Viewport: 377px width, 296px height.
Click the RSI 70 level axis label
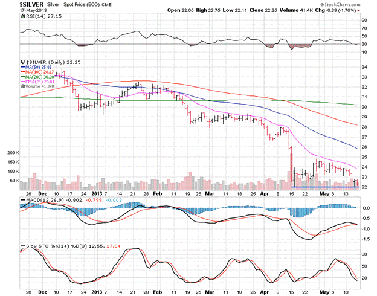click(365, 28)
